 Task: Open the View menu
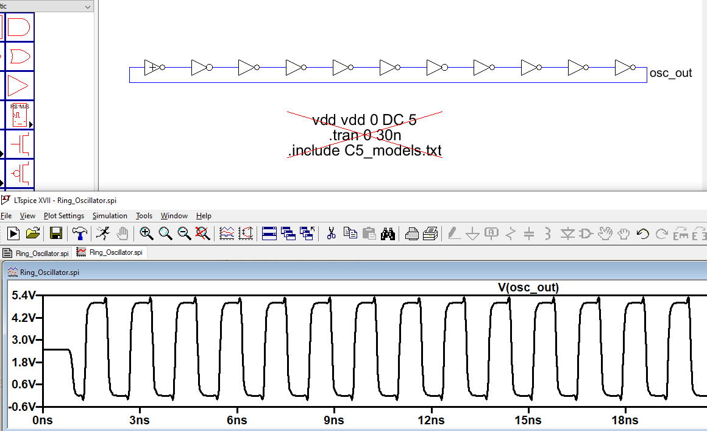pyautogui.click(x=27, y=216)
